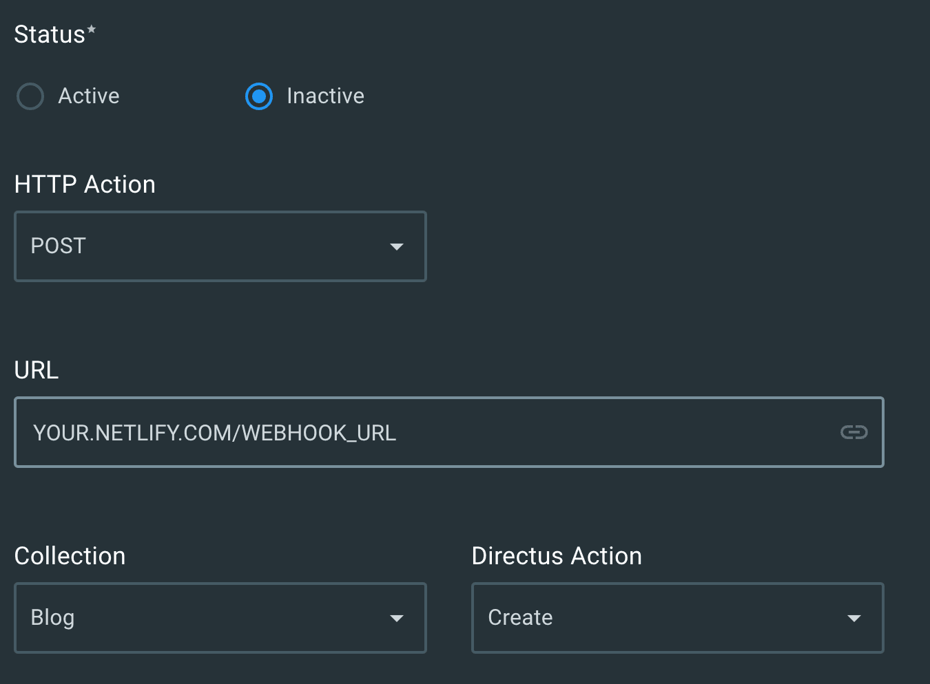The width and height of the screenshot is (930, 684).
Task: Select the Inactive status radio button
Action: (259, 96)
